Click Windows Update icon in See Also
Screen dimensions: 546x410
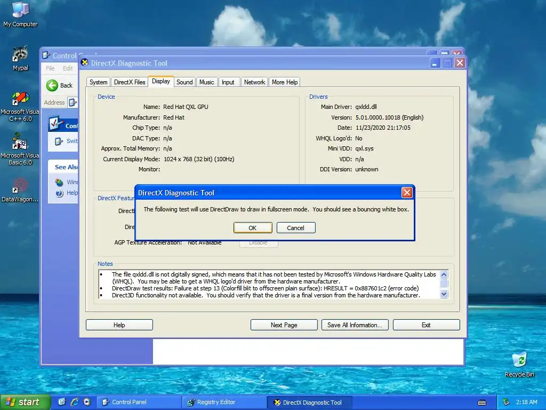59,182
